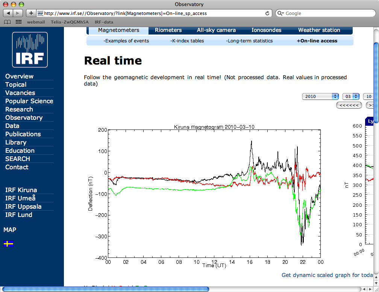Open K-index tables submenu item
Image resolution: width=379 pixels, height=292 pixels.
pyautogui.click(x=187, y=41)
